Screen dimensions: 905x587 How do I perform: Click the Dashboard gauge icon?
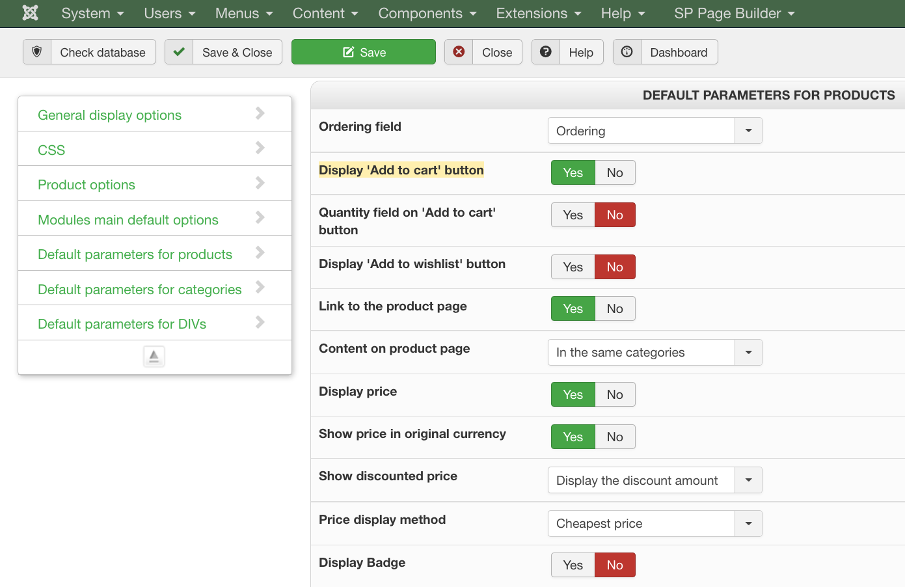click(627, 52)
